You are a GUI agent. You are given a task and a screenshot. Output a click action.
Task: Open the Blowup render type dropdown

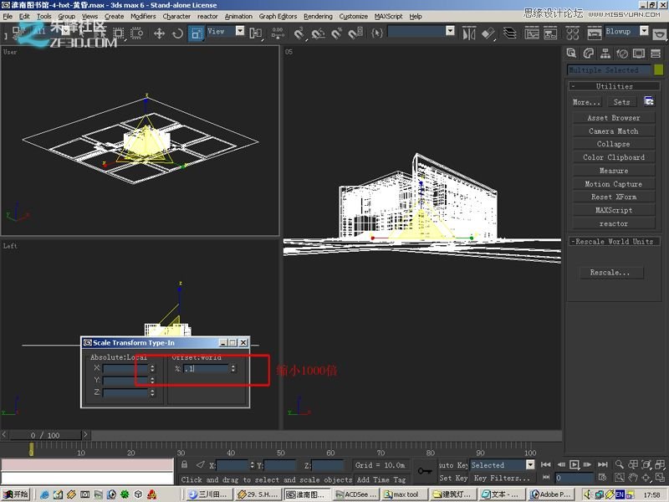644,32
